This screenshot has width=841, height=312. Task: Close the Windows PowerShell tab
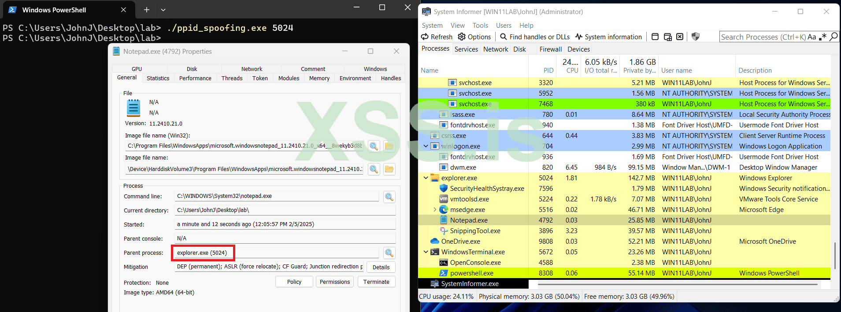click(123, 10)
